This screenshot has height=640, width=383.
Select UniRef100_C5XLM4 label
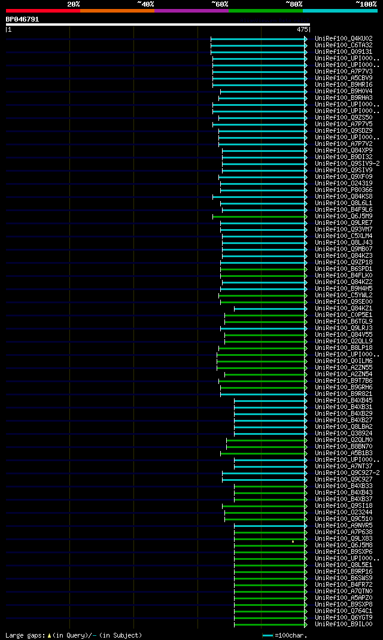click(x=344, y=236)
